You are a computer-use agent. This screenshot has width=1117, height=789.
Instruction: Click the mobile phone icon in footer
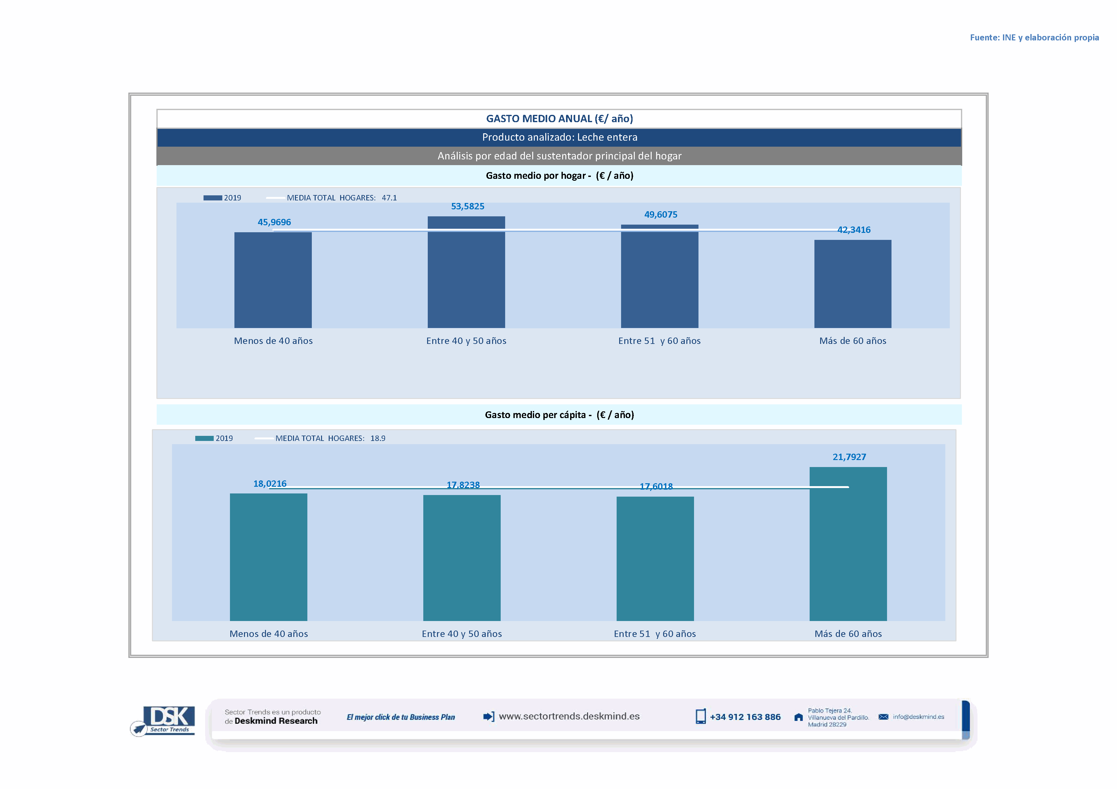701,716
